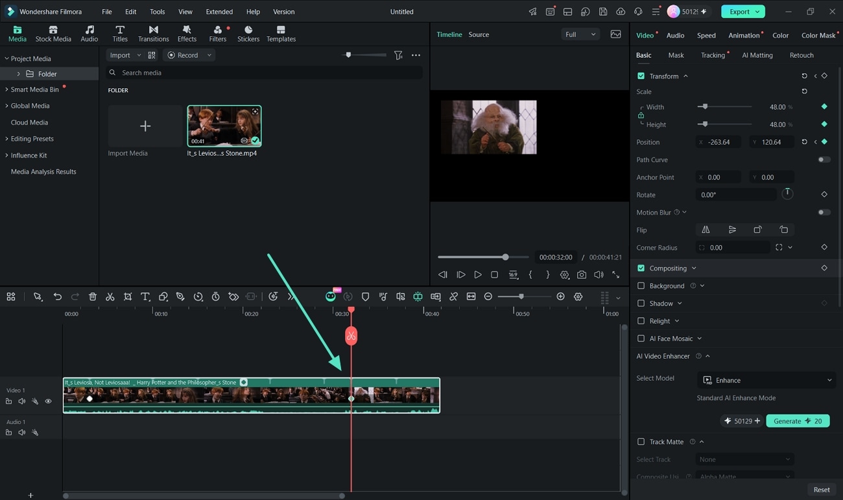Uncheck the Transform checkbox
Image resolution: width=843 pixels, height=500 pixels.
641,76
